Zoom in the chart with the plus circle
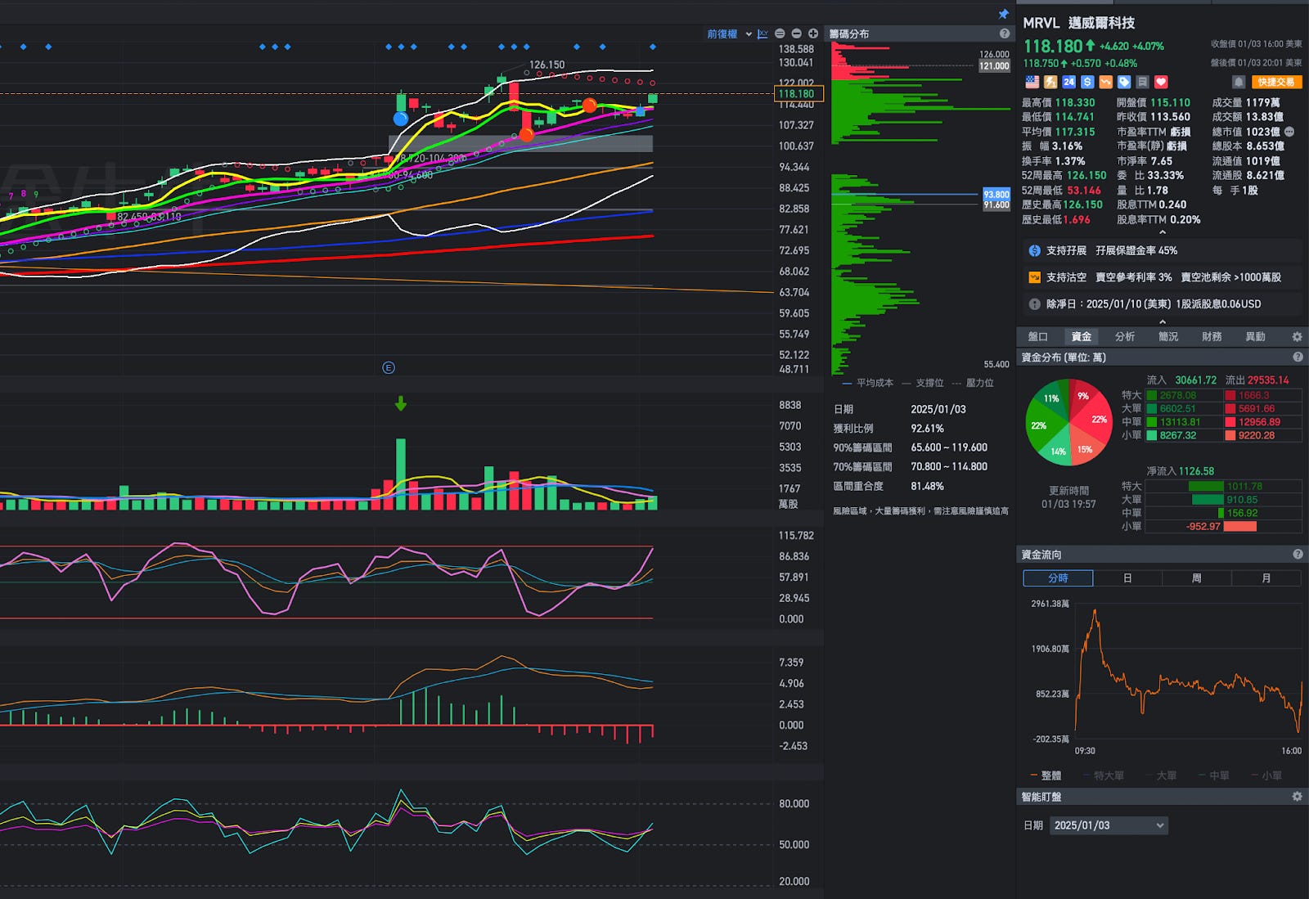1309x899 pixels. 813,34
